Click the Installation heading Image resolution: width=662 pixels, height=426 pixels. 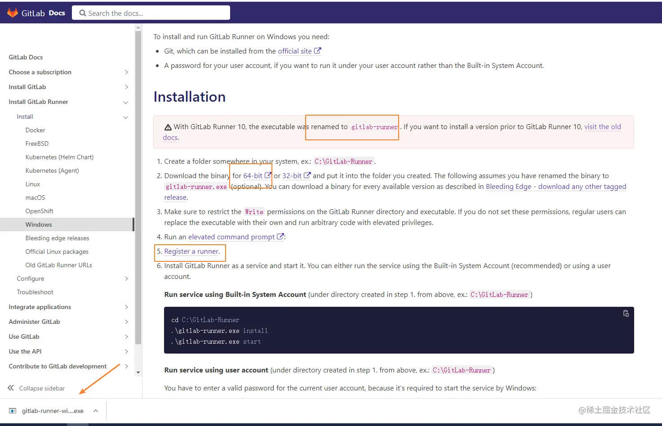click(x=190, y=97)
